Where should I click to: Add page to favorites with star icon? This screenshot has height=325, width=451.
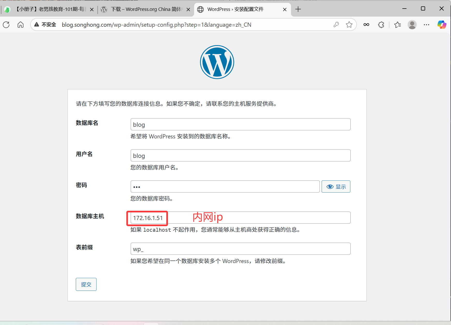349,25
